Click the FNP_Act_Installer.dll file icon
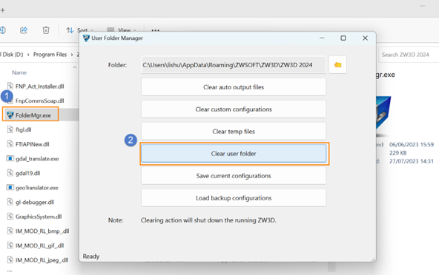439x275 pixels. click(x=10, y=86)
